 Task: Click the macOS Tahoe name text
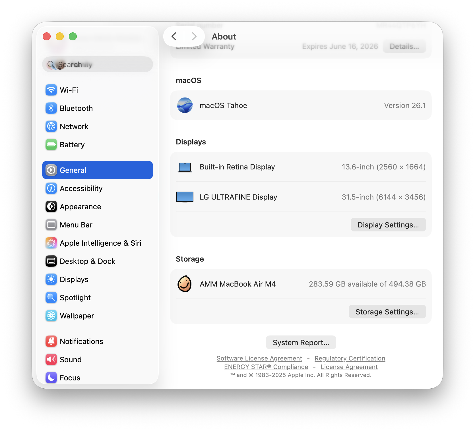[223, 105]
